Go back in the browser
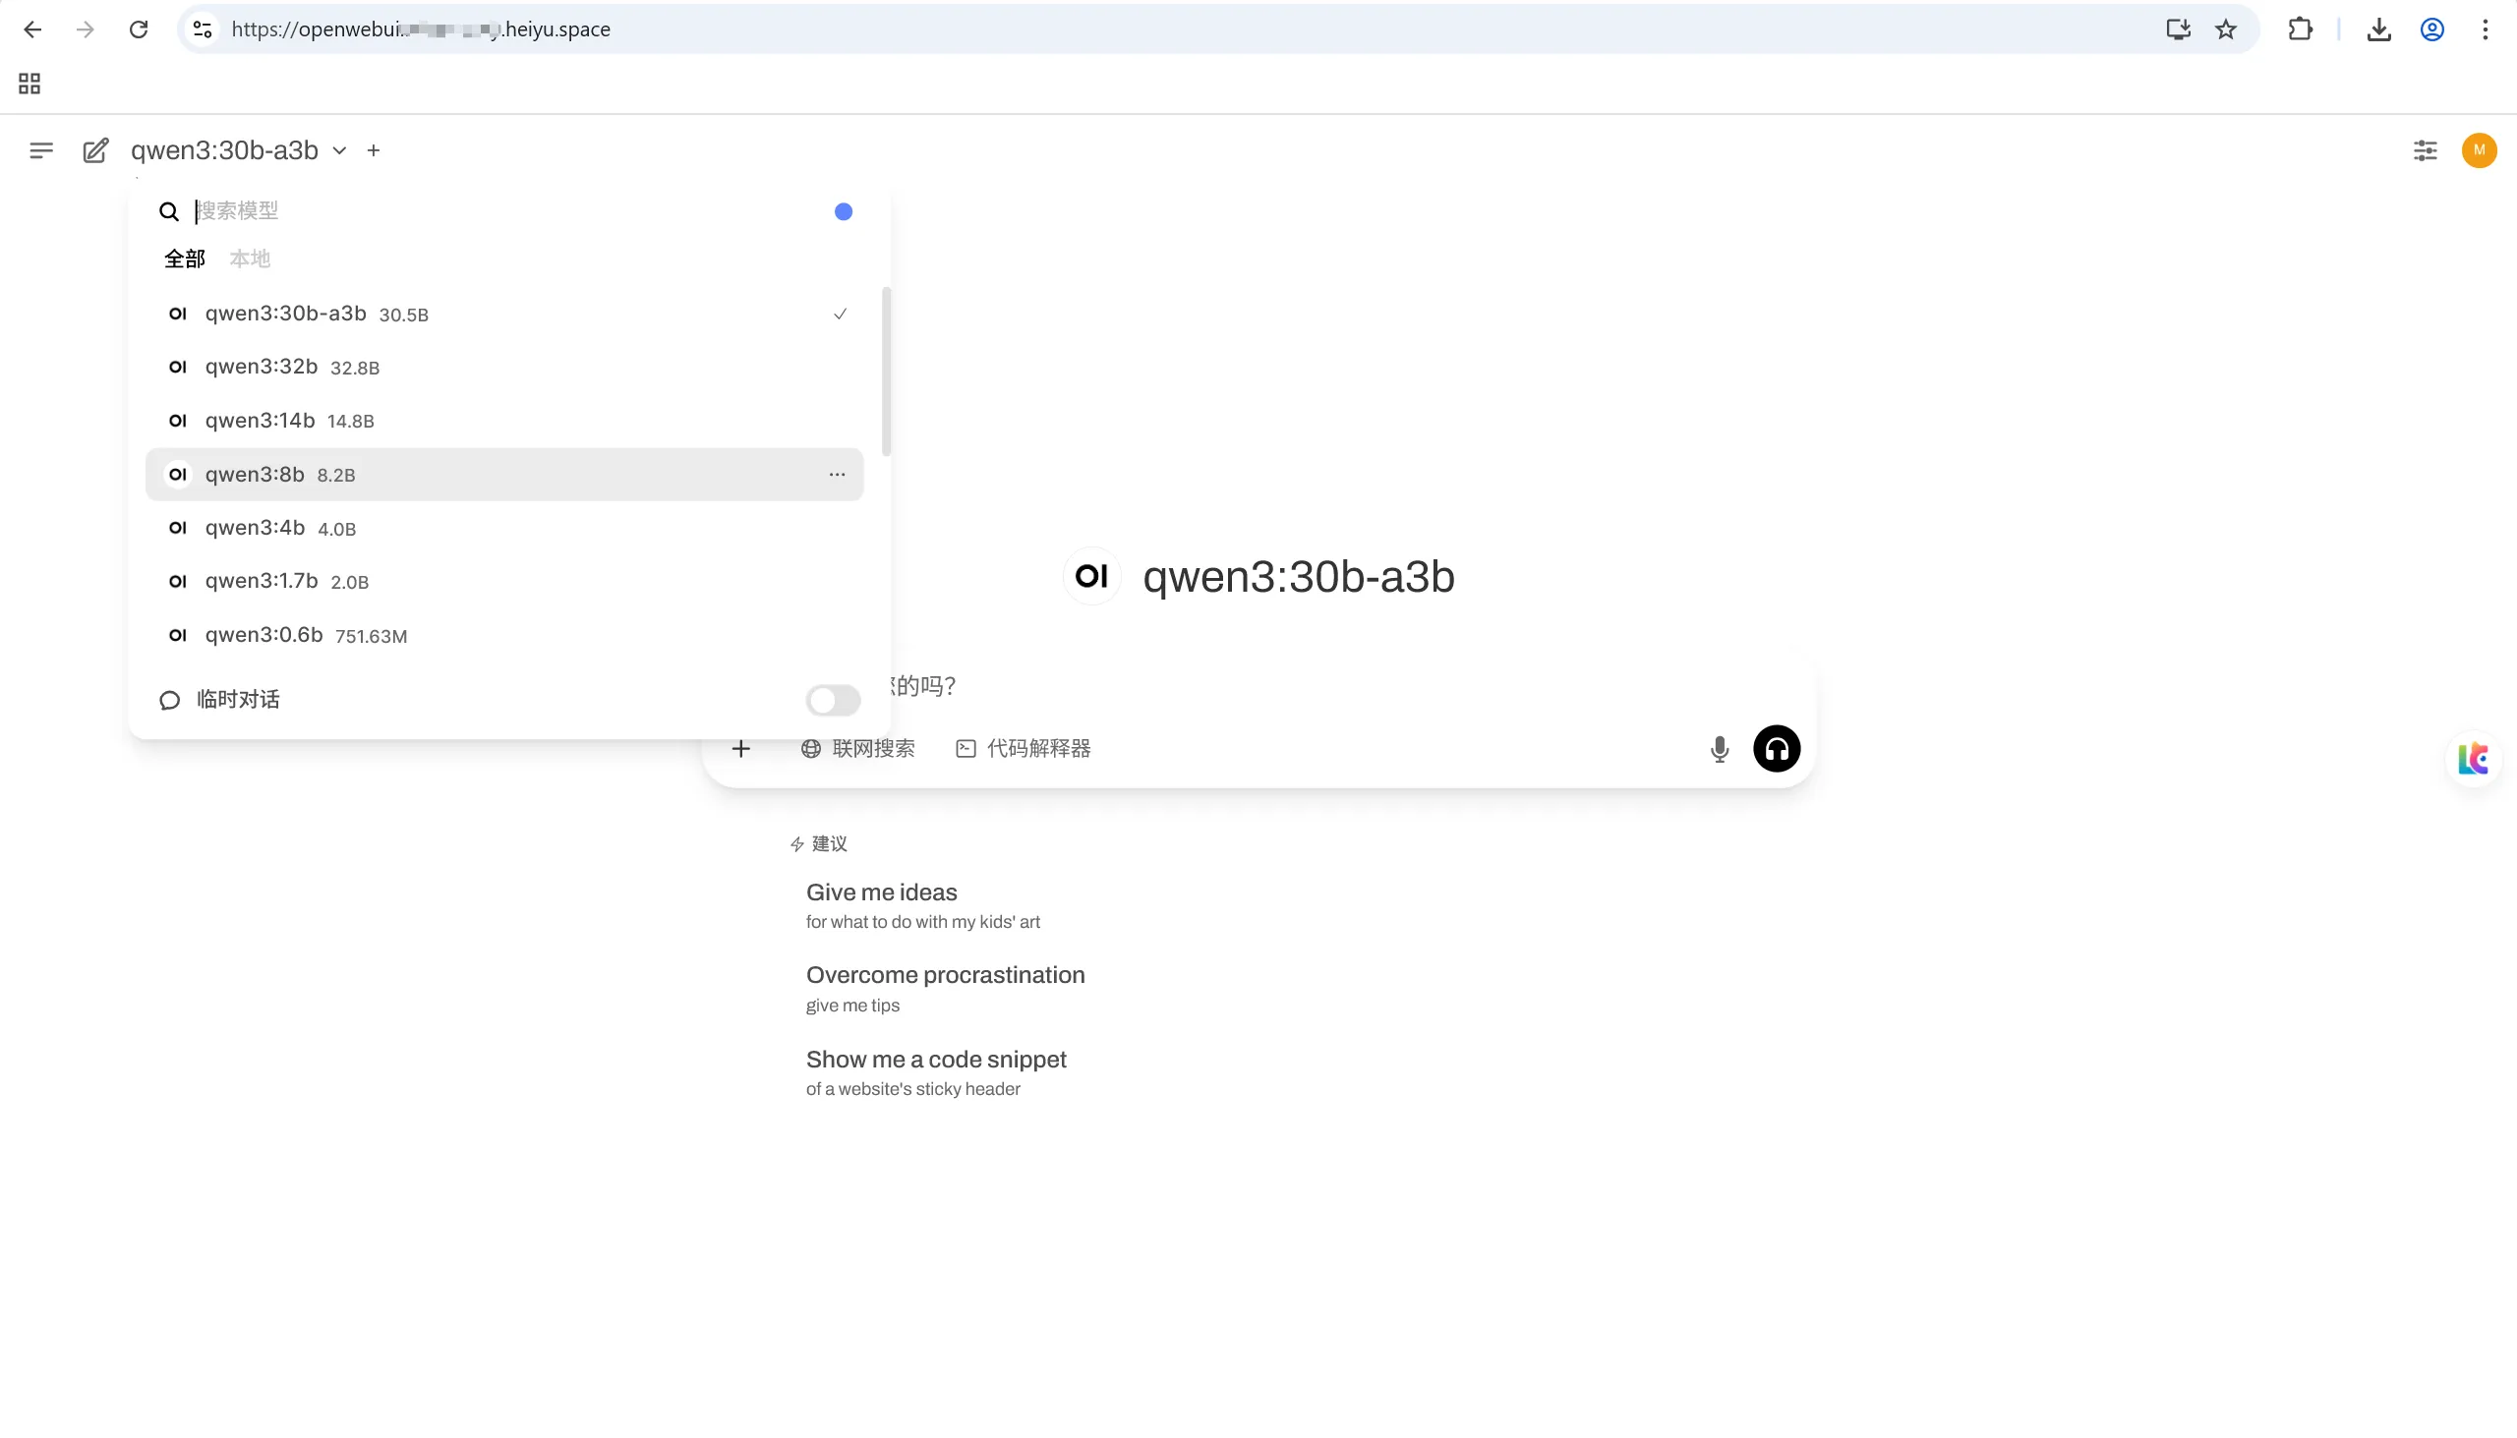 [31, 29]
